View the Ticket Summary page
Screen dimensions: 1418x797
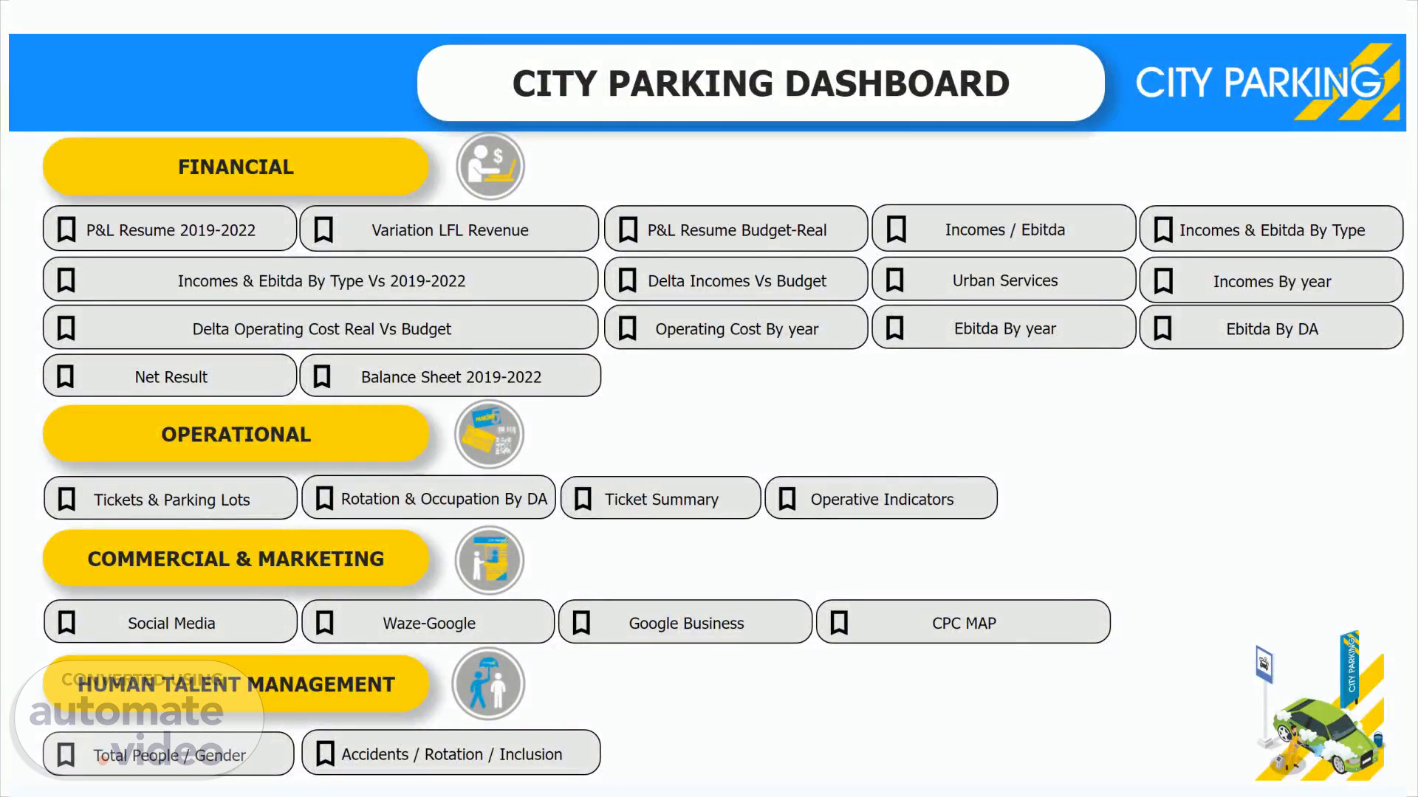660,499
